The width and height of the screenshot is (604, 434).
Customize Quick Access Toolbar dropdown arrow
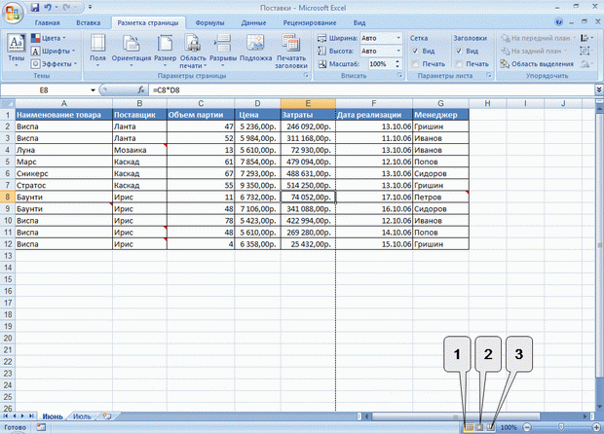(90, 8)
